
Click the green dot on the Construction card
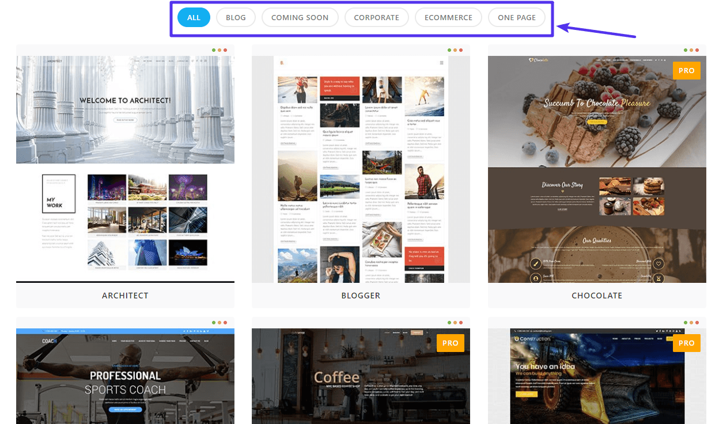click(x=684, y=323)
